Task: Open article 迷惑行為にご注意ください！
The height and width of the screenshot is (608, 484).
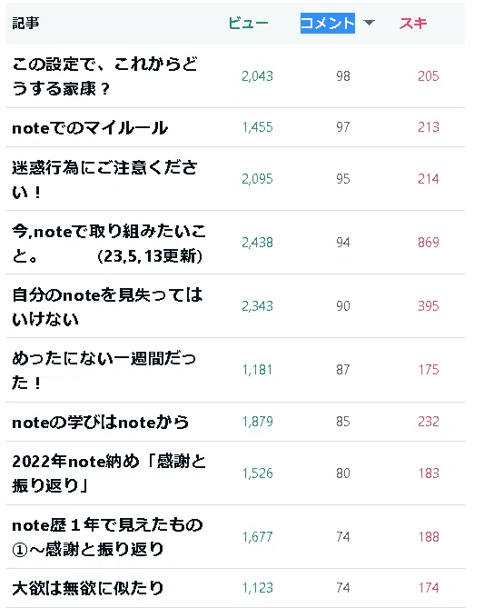Action: [x=104, y=179]
